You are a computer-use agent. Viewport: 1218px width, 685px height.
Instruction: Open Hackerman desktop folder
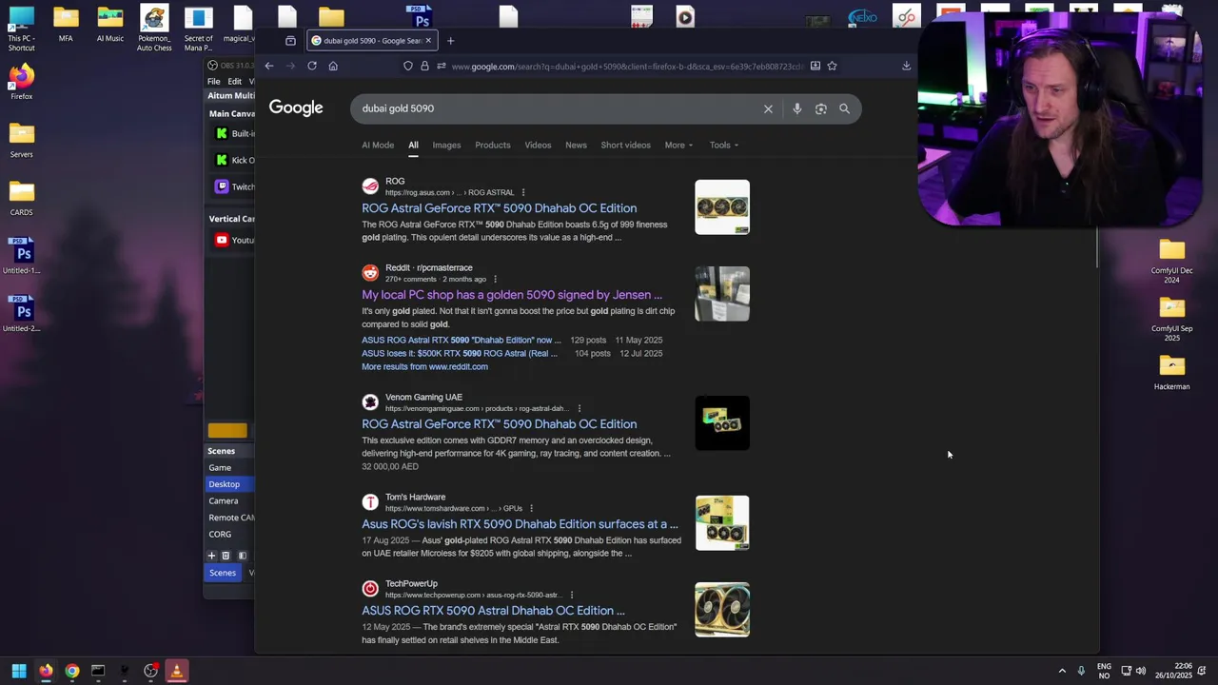[x=1171, y=372]
